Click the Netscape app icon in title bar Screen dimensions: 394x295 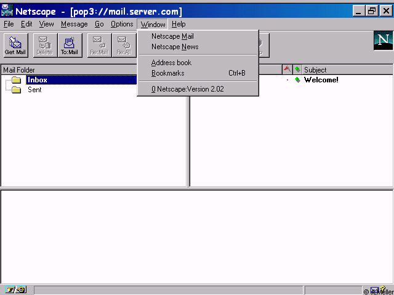[7, 10]
